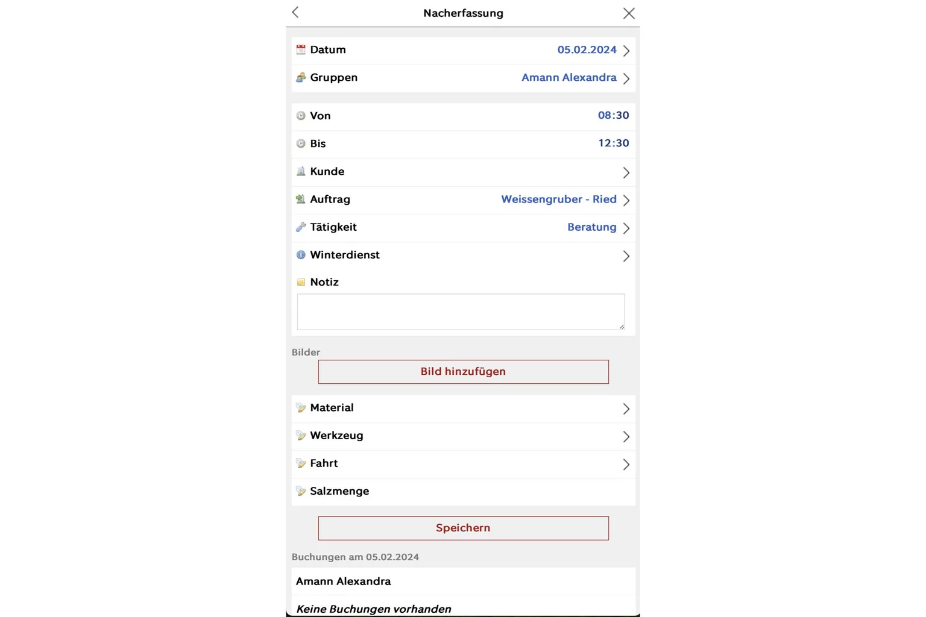Image resolution: width=926 pixels, height=617 pixels.
Task: Change the Bis time 12:30
Action: 613,143
